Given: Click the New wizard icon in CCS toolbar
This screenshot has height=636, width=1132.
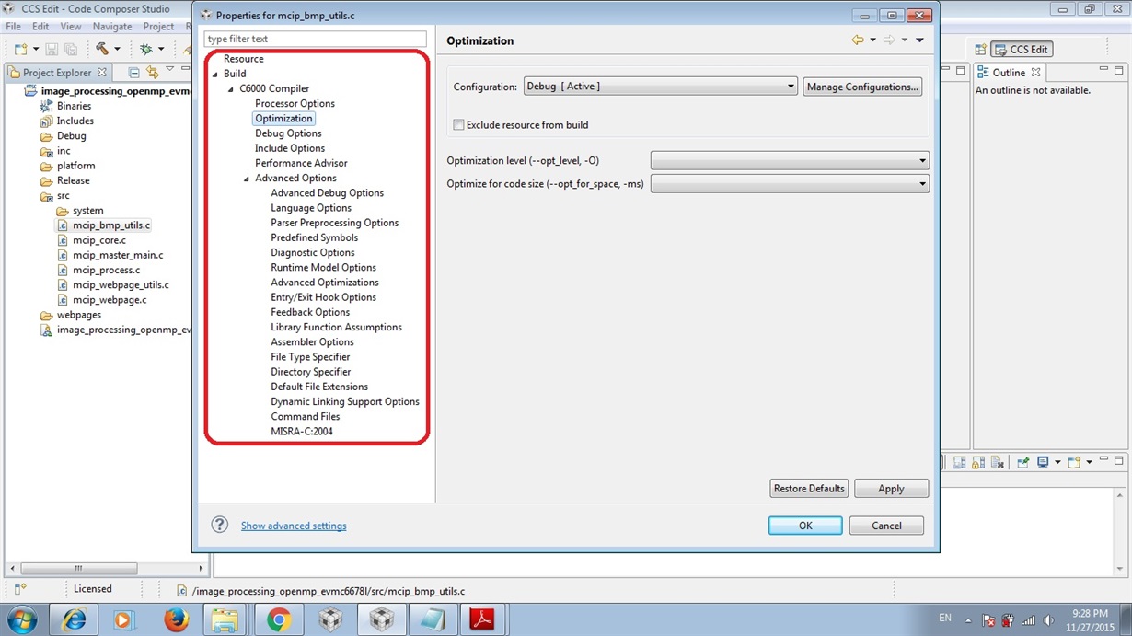Looking at the screenshot, I should pyautogui.click(x=20, y=49).
